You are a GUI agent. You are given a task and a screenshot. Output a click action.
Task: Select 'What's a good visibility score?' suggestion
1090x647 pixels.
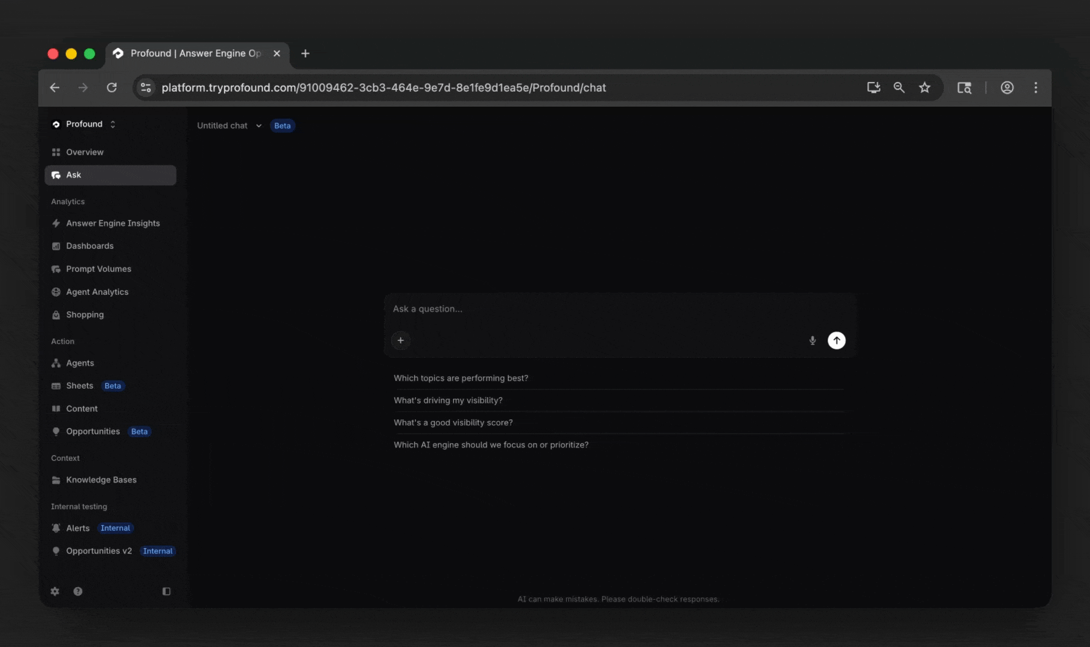pos(453,422)
